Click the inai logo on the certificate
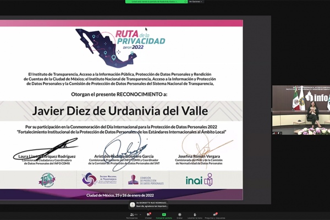Screen dimensions: 330x220 [x=199, y=180]
